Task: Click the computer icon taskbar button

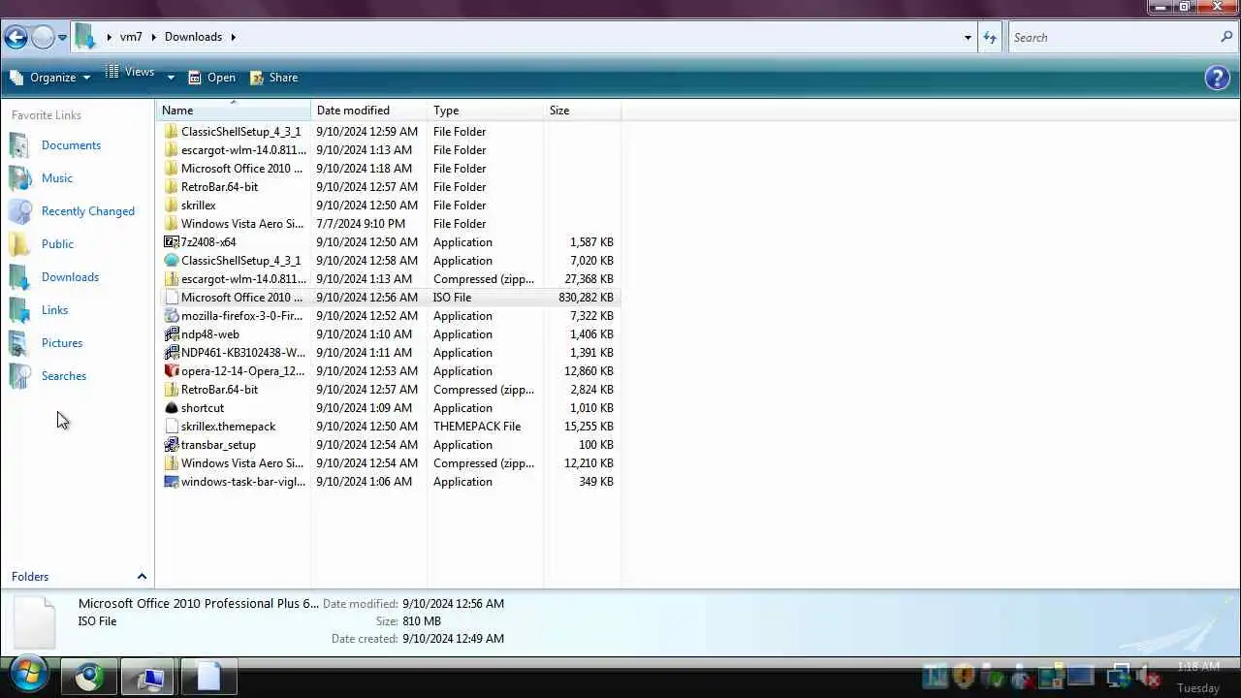Action: click(x=149, y=677)
